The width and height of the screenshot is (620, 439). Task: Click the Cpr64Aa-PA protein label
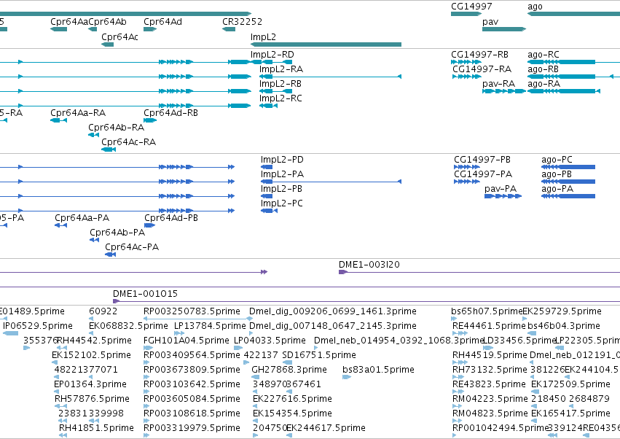click(82, 218)
